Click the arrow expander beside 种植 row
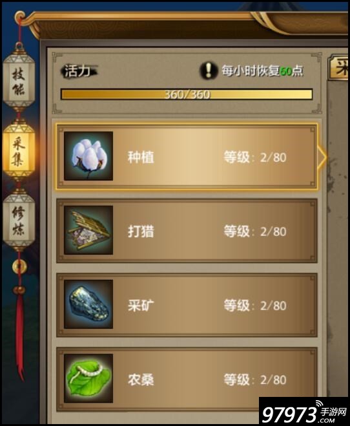Viewport: 350px width, 426px height. point(322,157)
